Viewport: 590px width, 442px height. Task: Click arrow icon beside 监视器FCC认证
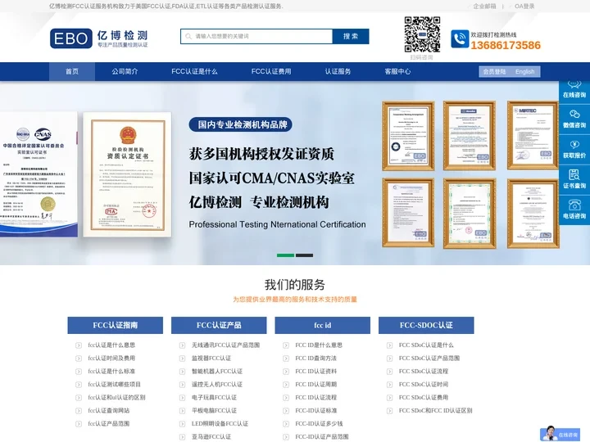(x=182, y=359)
